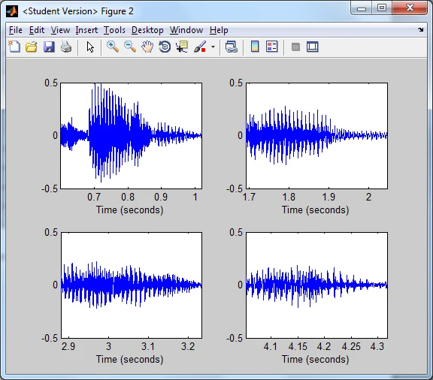Open the Tools menu
Viewport: 433px width, 380px height.
coord(114,30)
